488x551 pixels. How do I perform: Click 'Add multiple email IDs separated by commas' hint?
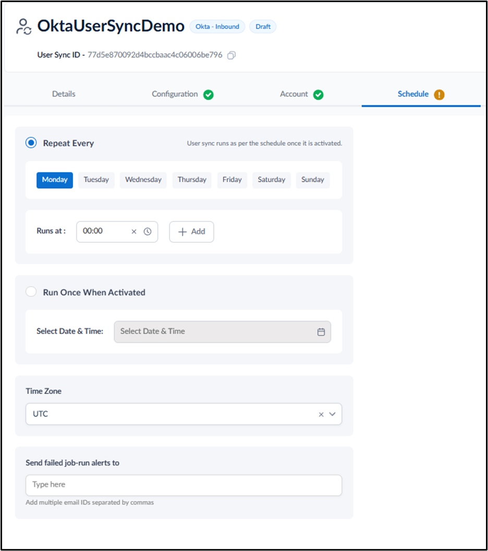(x=90, y=502)
